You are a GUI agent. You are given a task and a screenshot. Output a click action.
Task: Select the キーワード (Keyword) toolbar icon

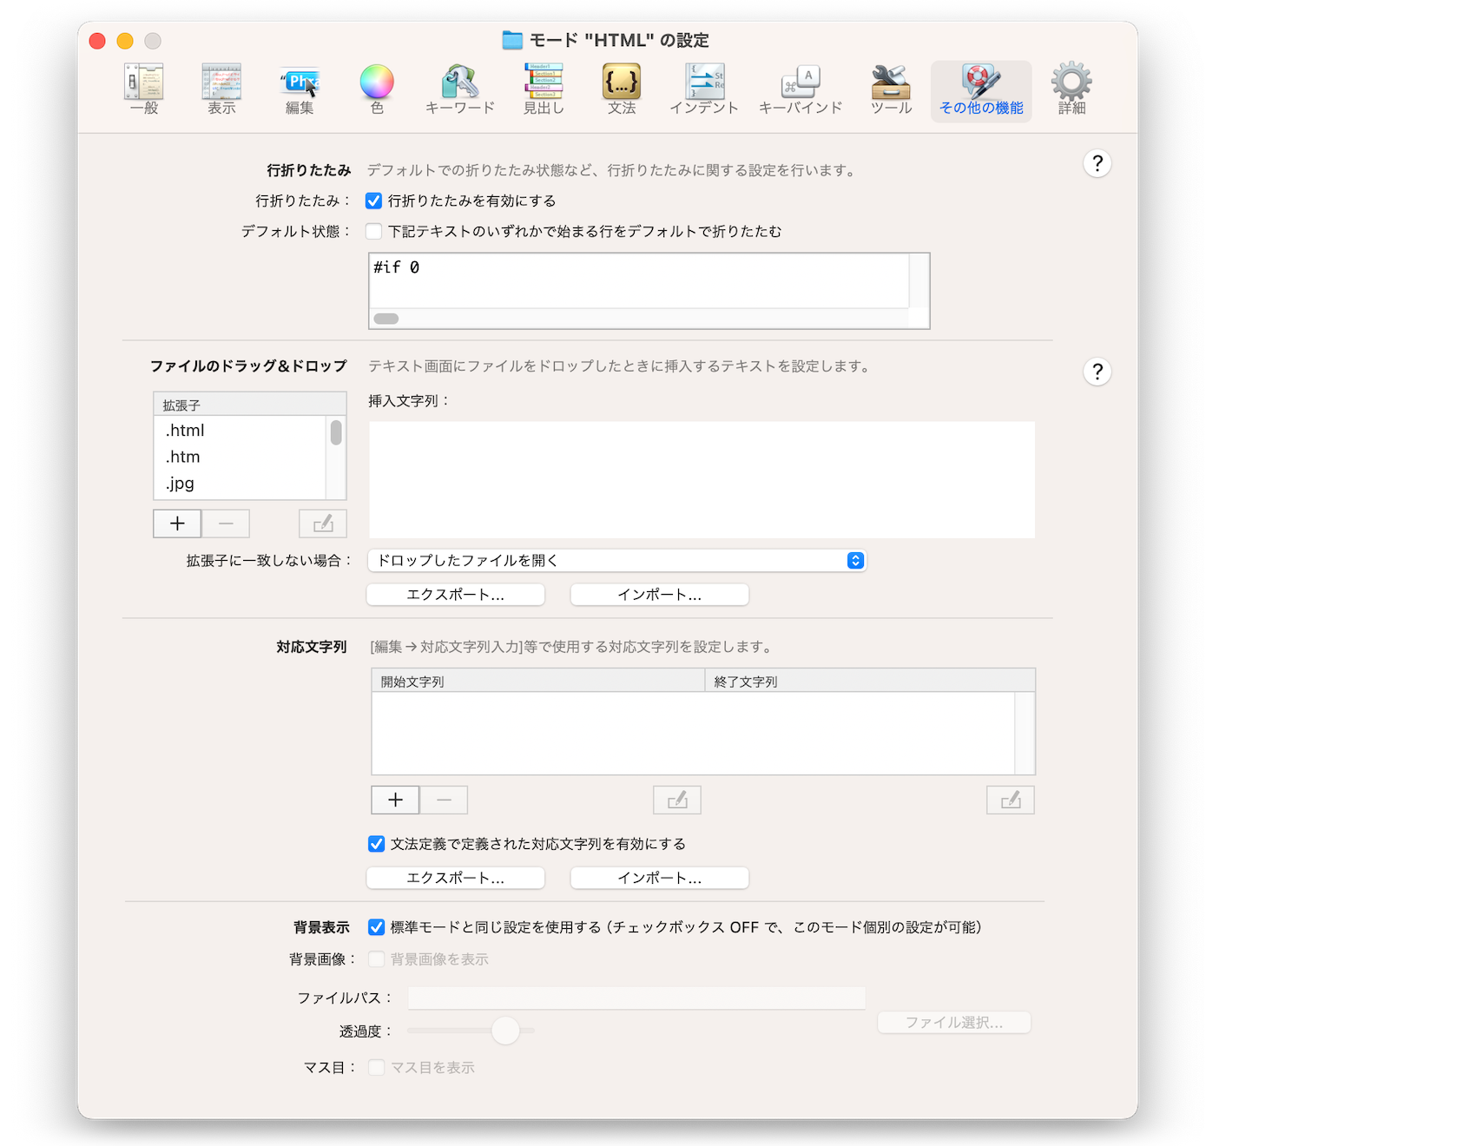pyautogui.click(x=459, y=89)
